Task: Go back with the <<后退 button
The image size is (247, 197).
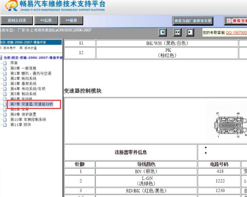Action: (46, 20)
